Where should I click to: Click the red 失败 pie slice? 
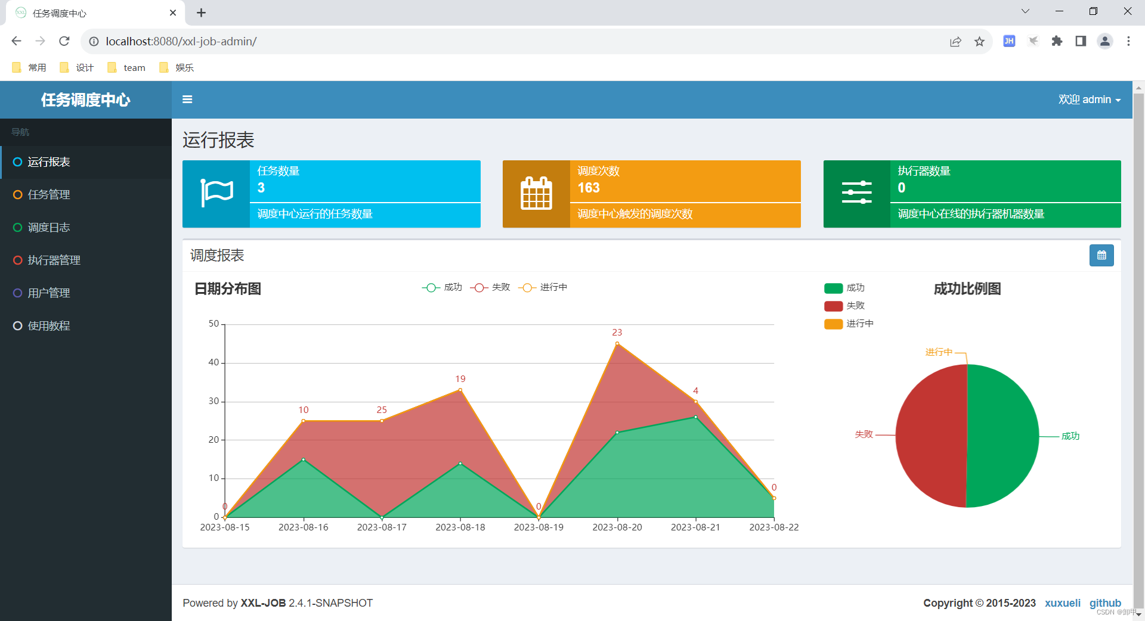[931, 436]
